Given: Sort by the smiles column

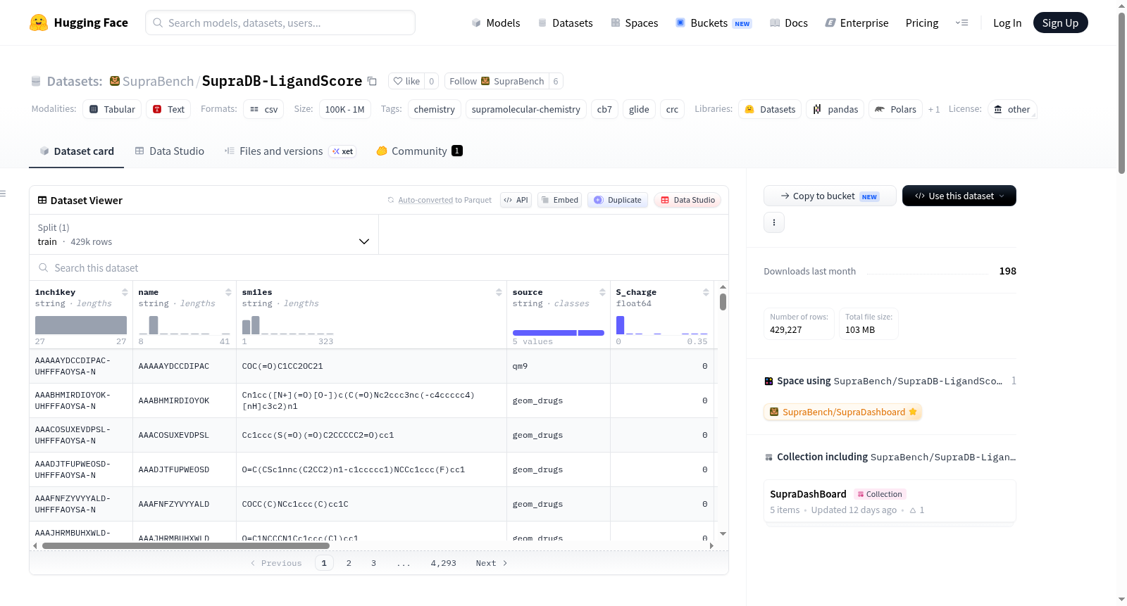Looking at the screenshot, I should [x=499, y=292].
